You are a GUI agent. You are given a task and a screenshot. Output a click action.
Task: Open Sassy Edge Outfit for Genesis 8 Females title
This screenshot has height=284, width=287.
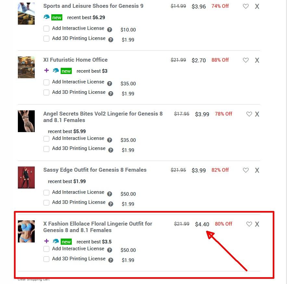[x=95, y=170]
